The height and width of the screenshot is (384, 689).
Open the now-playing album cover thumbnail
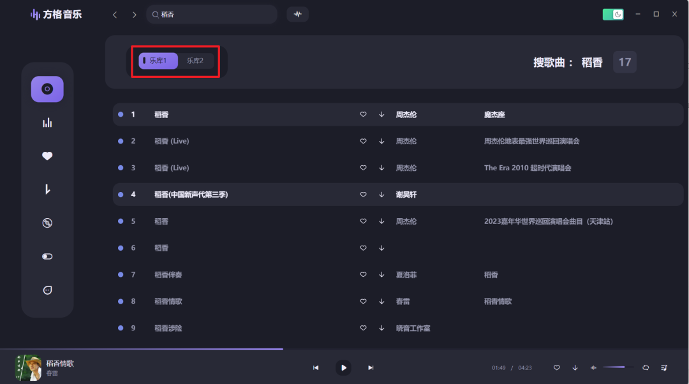28,368
